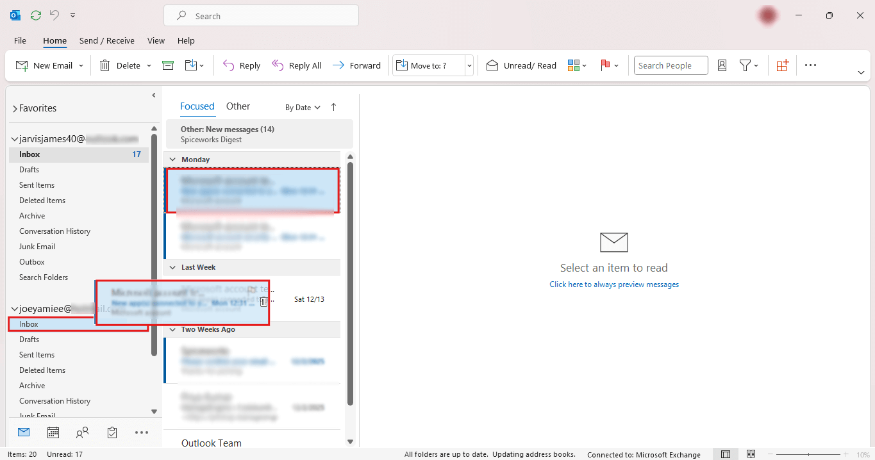875x460 pixels.
Task: Open the Address Book icon
Action: tap(722, 65)
